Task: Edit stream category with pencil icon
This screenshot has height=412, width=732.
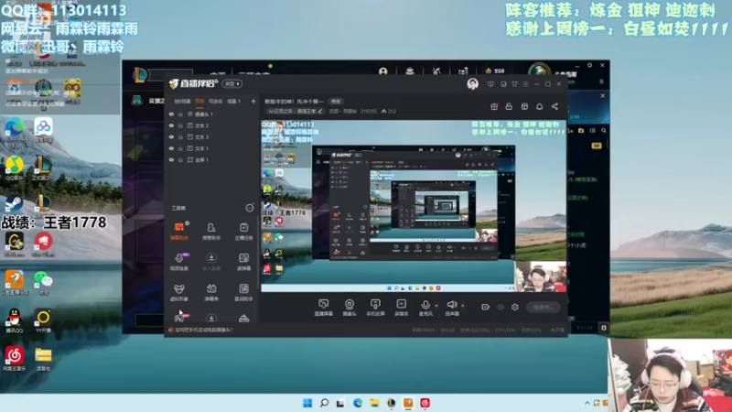Action: tap(319, 111)
